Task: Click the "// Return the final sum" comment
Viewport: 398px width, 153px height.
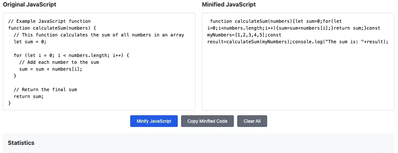Action: pyautogui.click(x=45, y=90)
